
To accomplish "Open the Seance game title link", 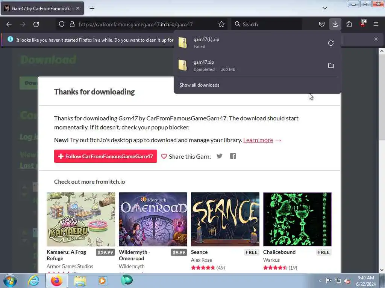I will coord(199,252).
